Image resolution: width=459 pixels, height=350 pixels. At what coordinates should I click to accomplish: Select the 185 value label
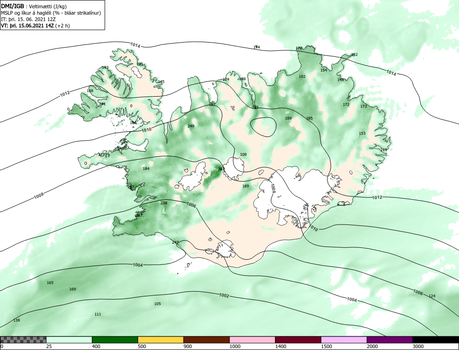click(309, 118)
